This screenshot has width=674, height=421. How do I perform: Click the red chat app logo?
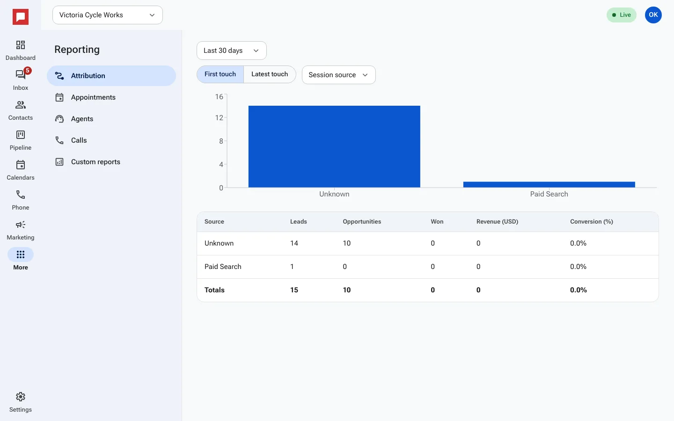click(x=21, y=17)
